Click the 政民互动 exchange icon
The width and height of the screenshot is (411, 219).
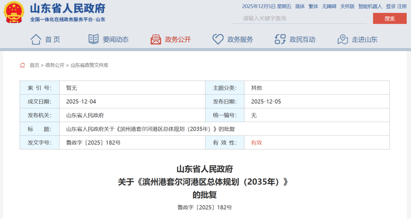(x=280, y=39)
